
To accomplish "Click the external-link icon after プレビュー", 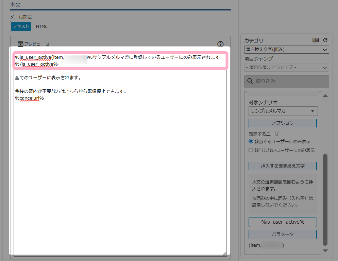I will click(x=48, y=44).
